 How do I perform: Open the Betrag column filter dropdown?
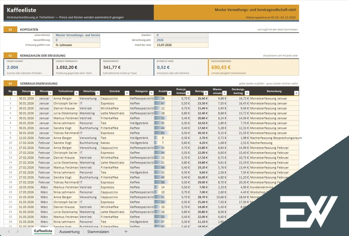click(206, 93)
